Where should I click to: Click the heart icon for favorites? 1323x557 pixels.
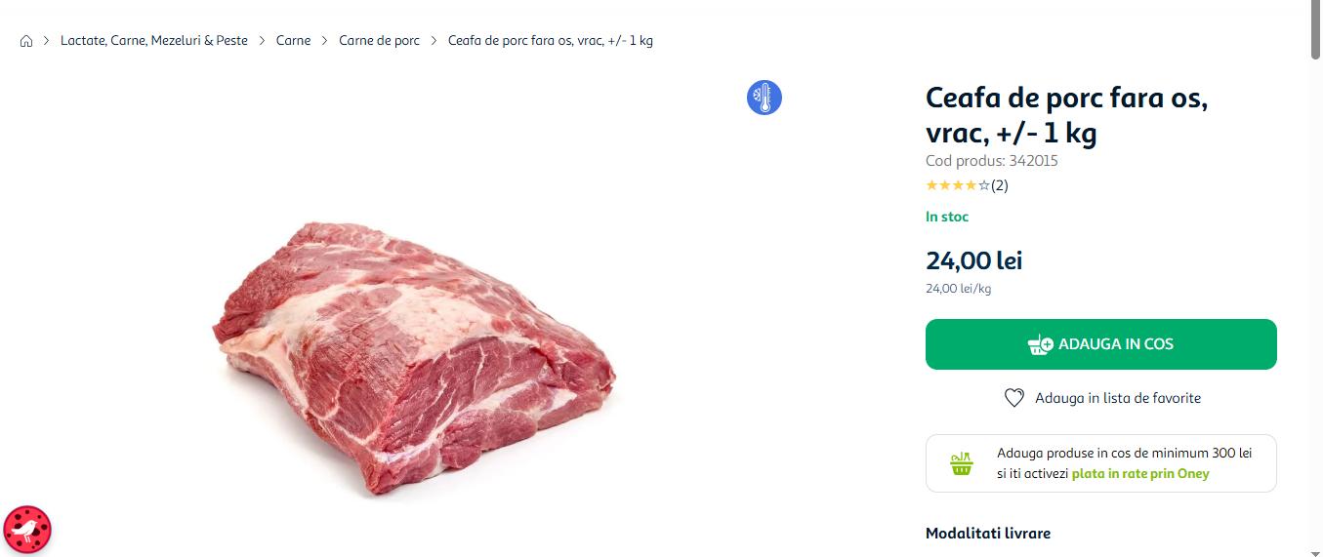coord(1013,398)
